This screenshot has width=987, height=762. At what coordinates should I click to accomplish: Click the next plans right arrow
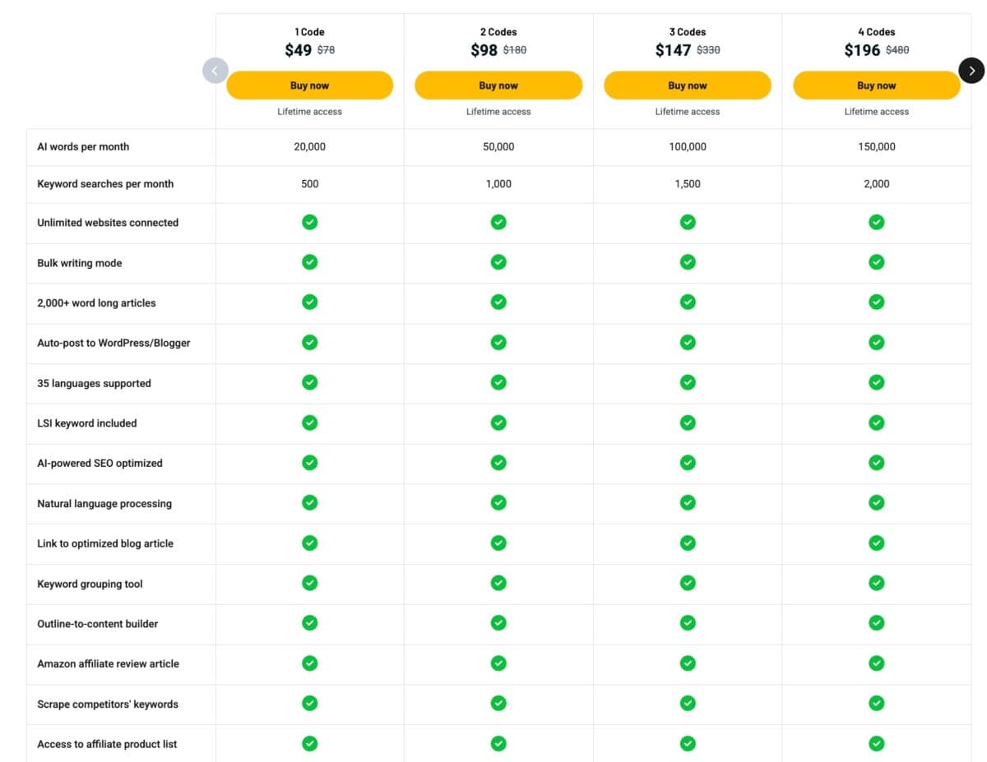pos(971,71)
